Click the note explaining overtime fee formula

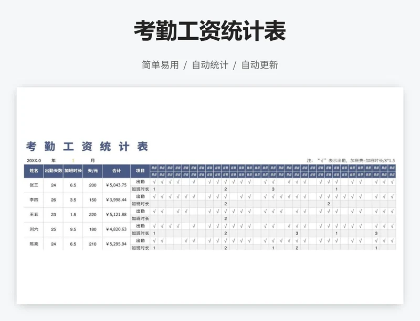350,160
